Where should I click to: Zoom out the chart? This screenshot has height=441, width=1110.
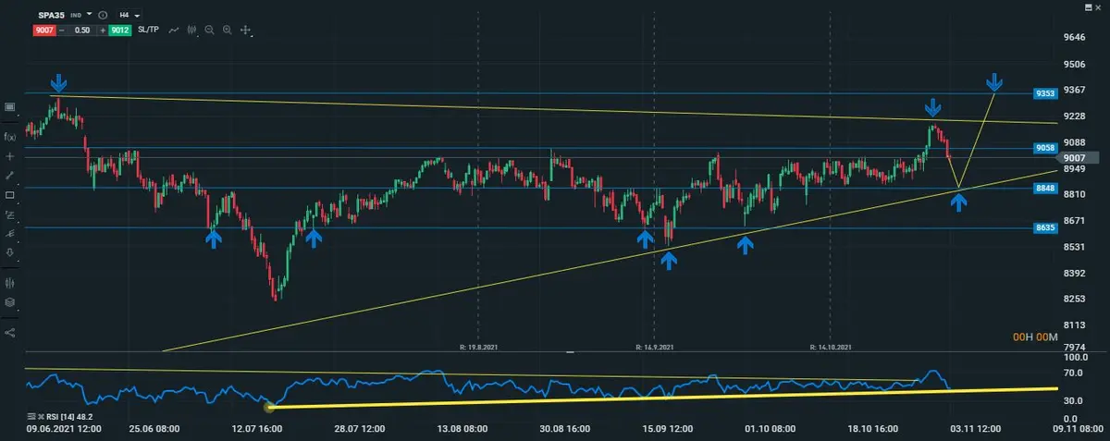pos(210,31)
